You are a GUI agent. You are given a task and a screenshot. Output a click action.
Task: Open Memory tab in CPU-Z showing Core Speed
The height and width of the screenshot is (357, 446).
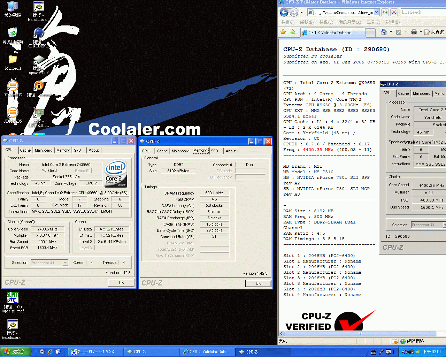(x=63, y=150)
